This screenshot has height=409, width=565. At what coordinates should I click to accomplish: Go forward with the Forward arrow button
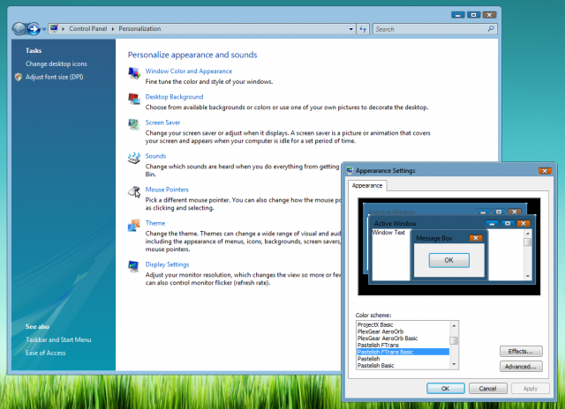(34, 29)
